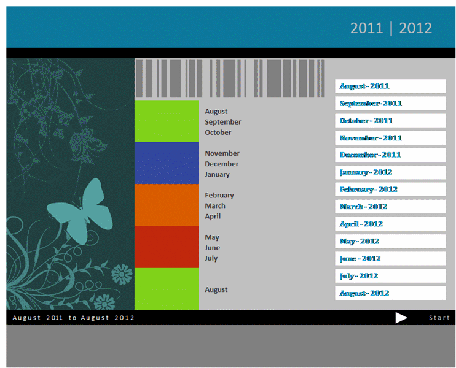Screen dimensions: 456x368
Task: Click the white play arrow icon
Action: (x=401, y=318)
